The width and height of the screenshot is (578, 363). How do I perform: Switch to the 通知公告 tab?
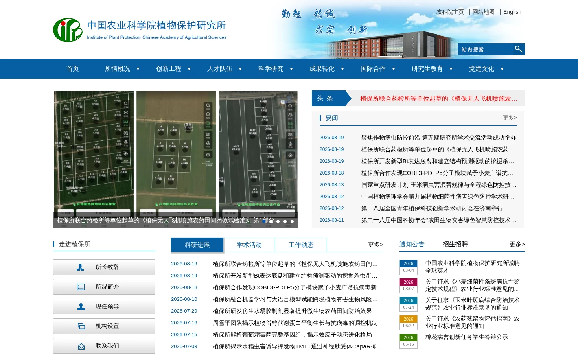[x=412, y=244]
